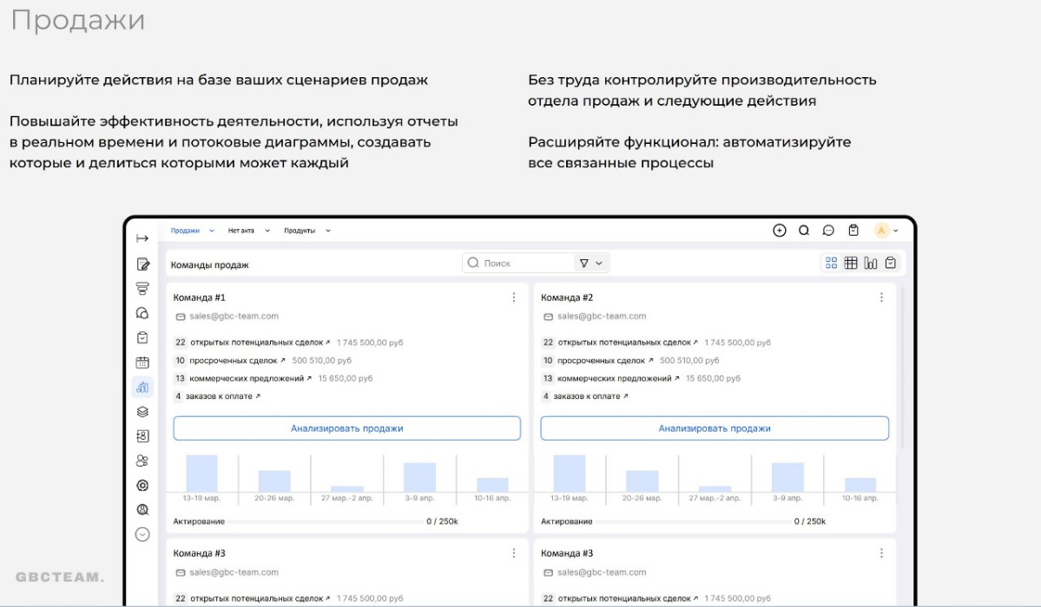Show more sidebar items via circled chevron
The width and height of the screenshot is (1041, 607).
[x=142, y=534]
